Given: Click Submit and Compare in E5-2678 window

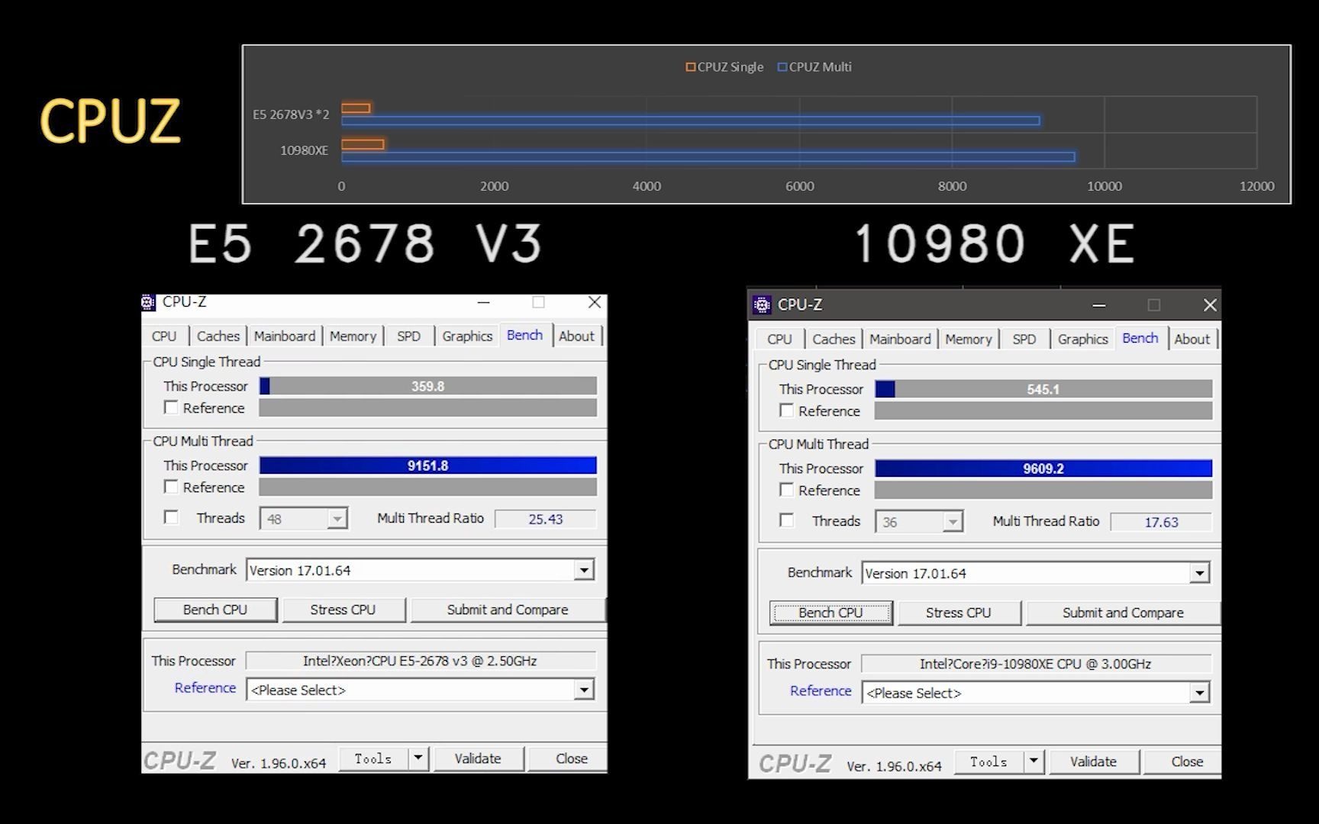Looking at the screenshot, I should [508, 610].
